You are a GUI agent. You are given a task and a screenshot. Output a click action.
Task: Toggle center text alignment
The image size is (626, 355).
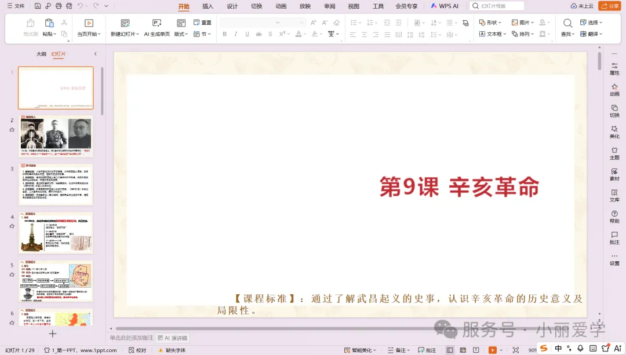tap(364, 35)
